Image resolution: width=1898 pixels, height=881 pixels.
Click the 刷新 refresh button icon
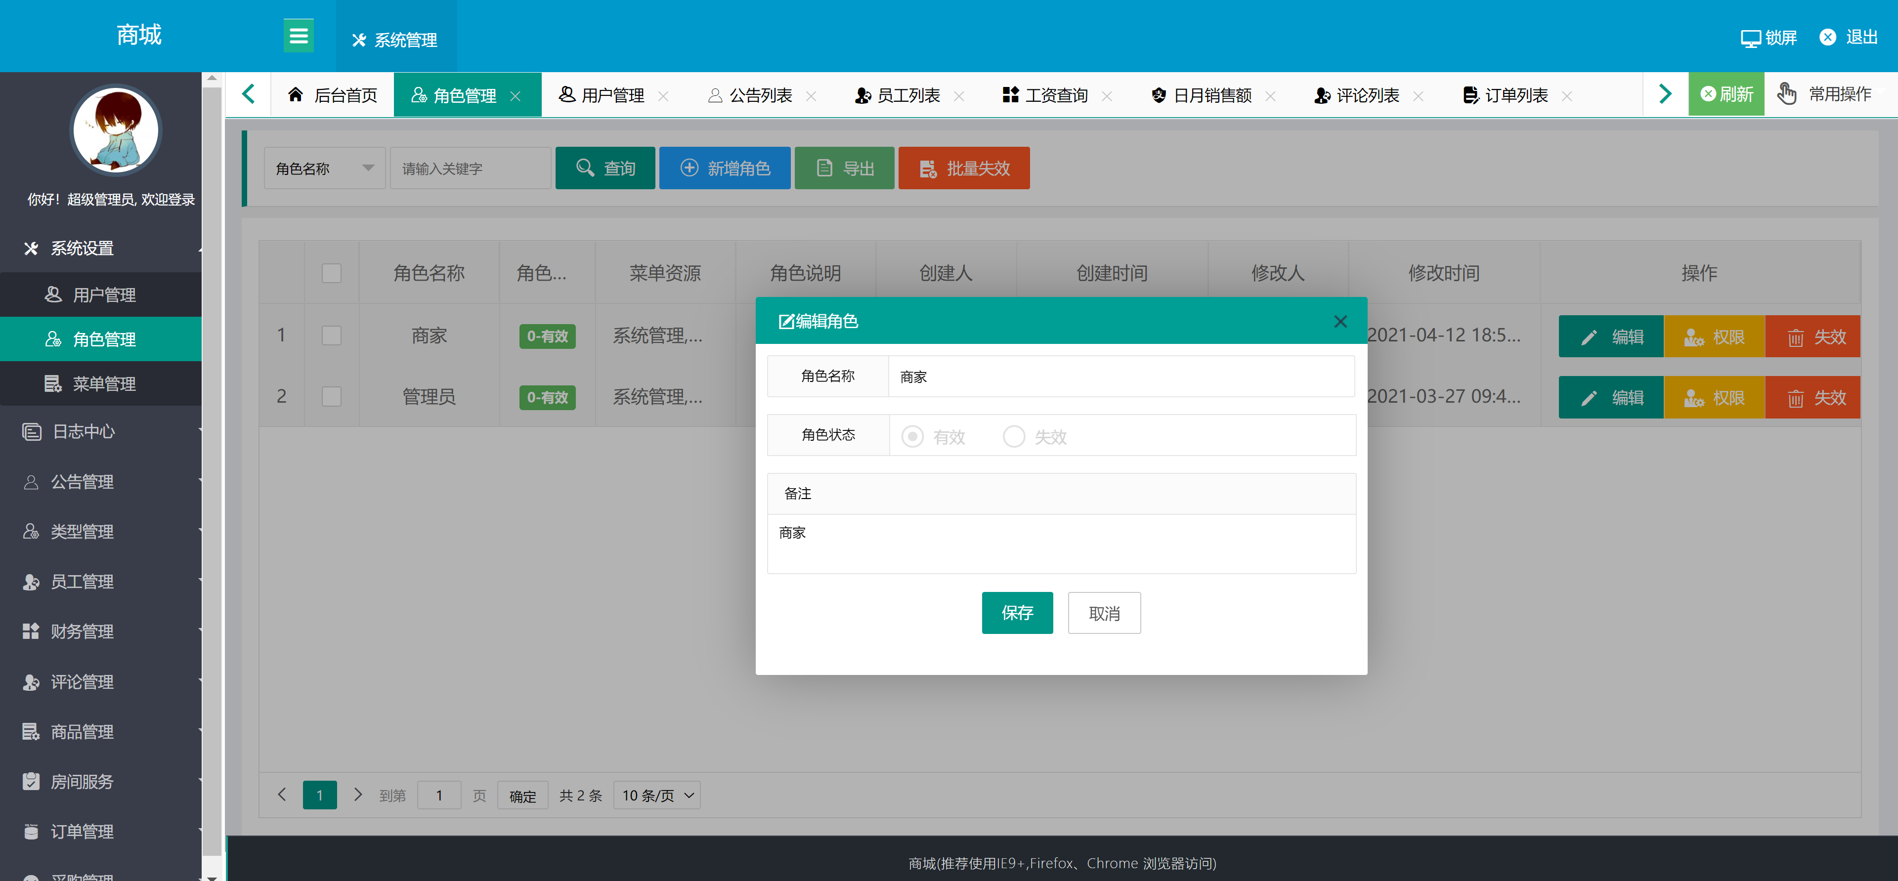[x=1709, y=93]
